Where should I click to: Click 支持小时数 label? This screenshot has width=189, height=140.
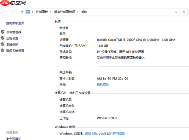click(67, 79)
